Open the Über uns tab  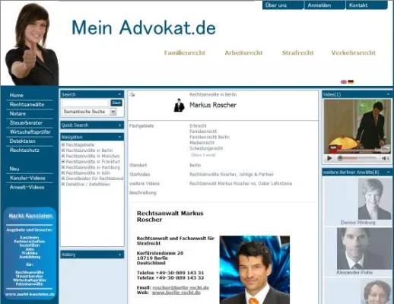click(x=283, y=5)
